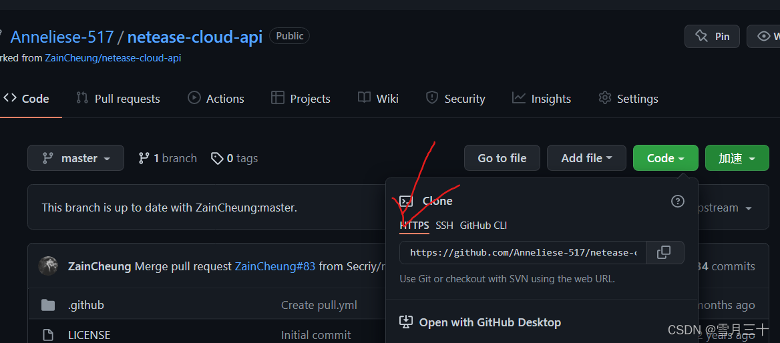
Task: Open the ZainCheung#83 pull request link
Action: (x=275, y=266)
